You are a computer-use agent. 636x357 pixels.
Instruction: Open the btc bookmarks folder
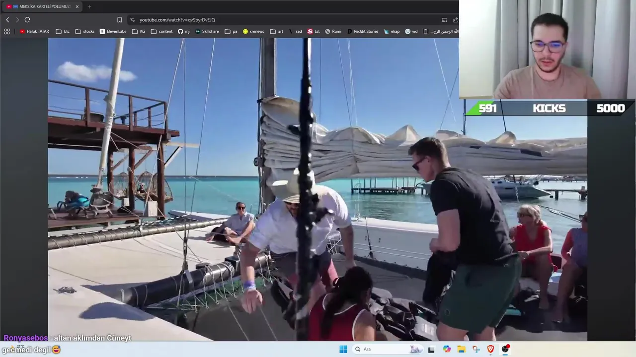coord(63,31)
